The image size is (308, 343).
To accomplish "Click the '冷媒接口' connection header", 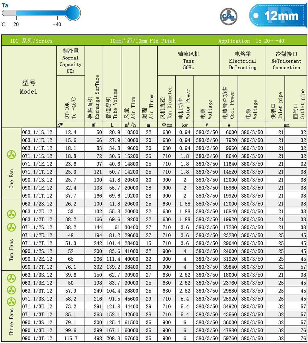I will click(x=286, y=61).
